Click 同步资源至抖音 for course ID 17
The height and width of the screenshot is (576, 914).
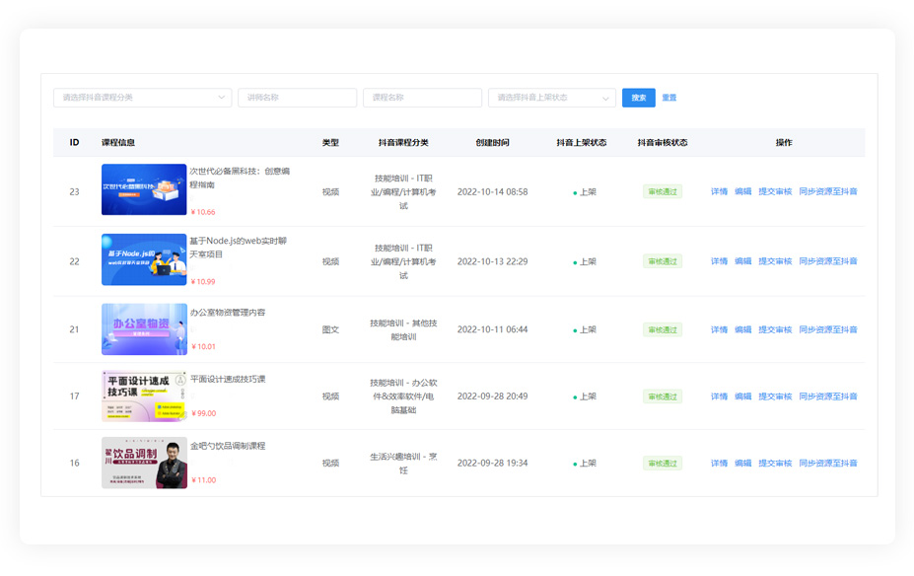tap(828, 396)
